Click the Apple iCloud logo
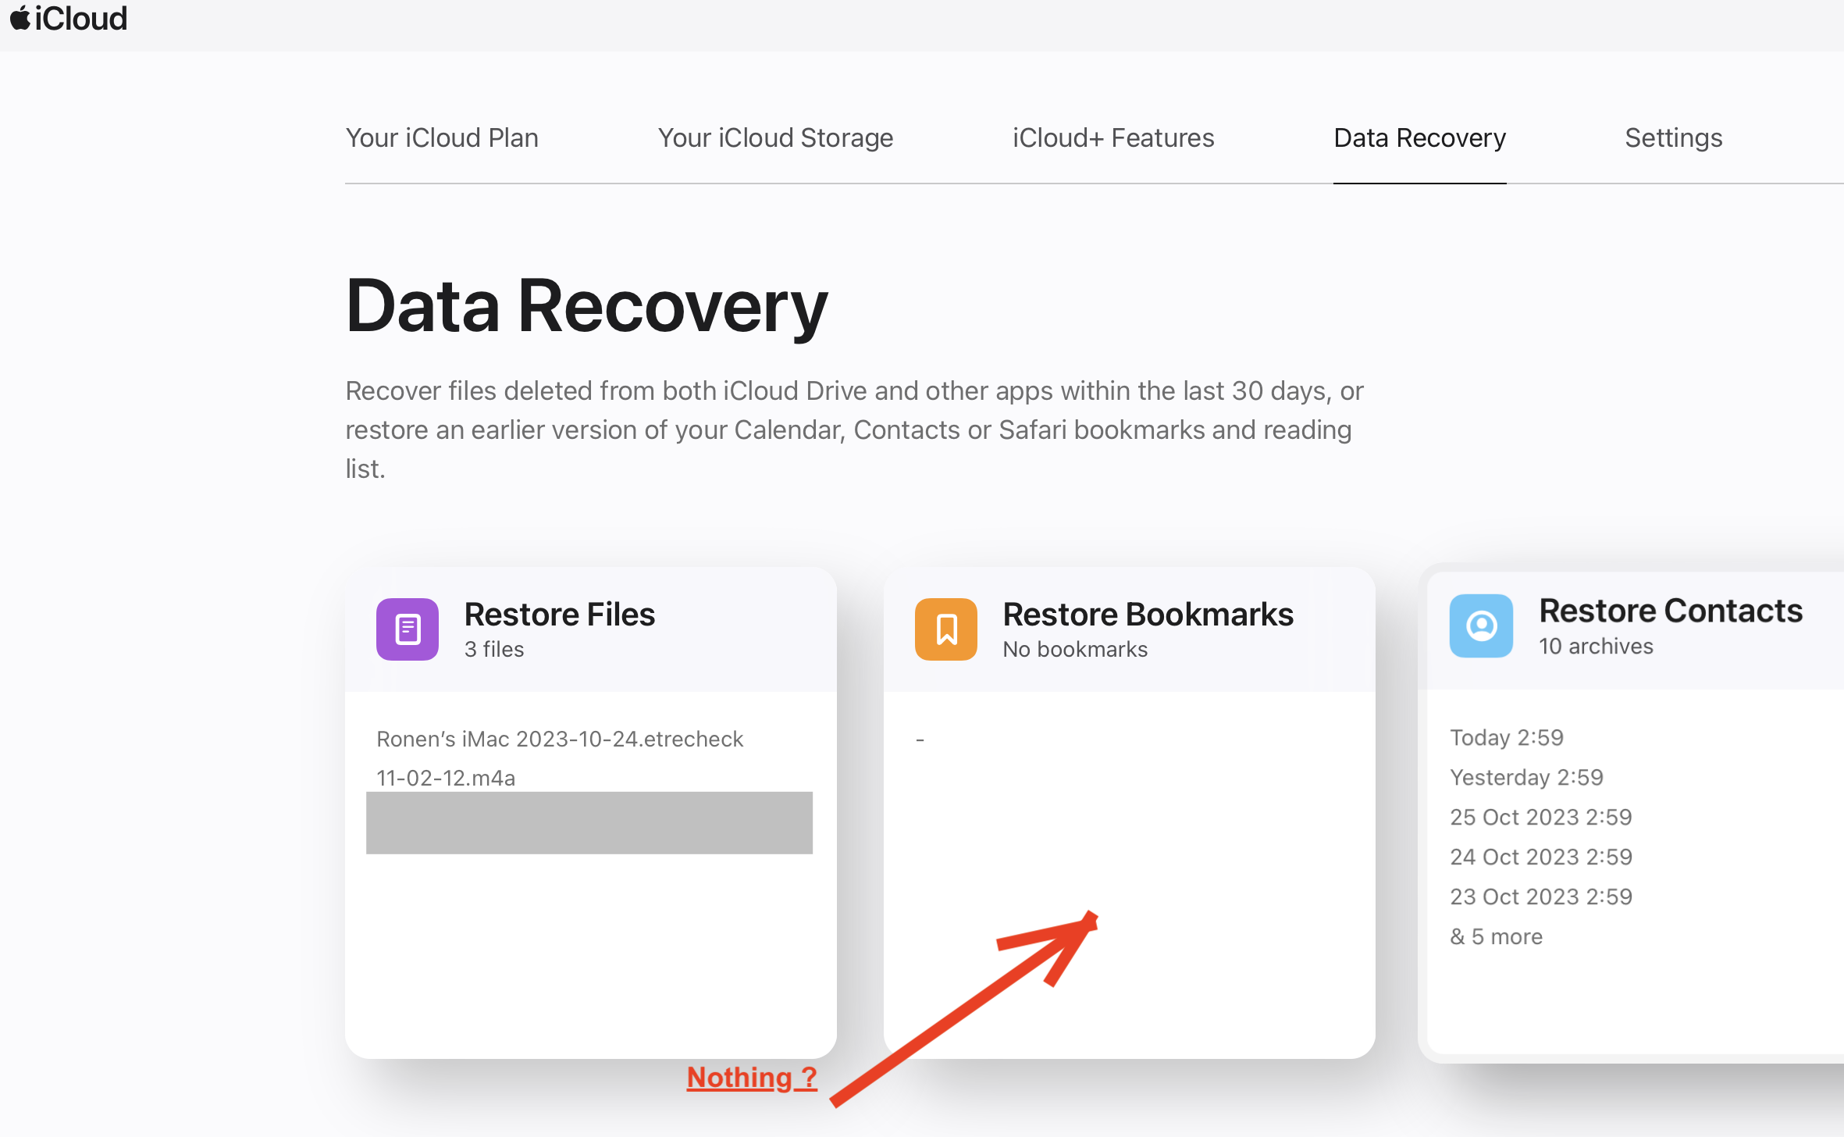Image resolution: width=1844 pixels, height=1137 pixels. [x=69, y=17]
